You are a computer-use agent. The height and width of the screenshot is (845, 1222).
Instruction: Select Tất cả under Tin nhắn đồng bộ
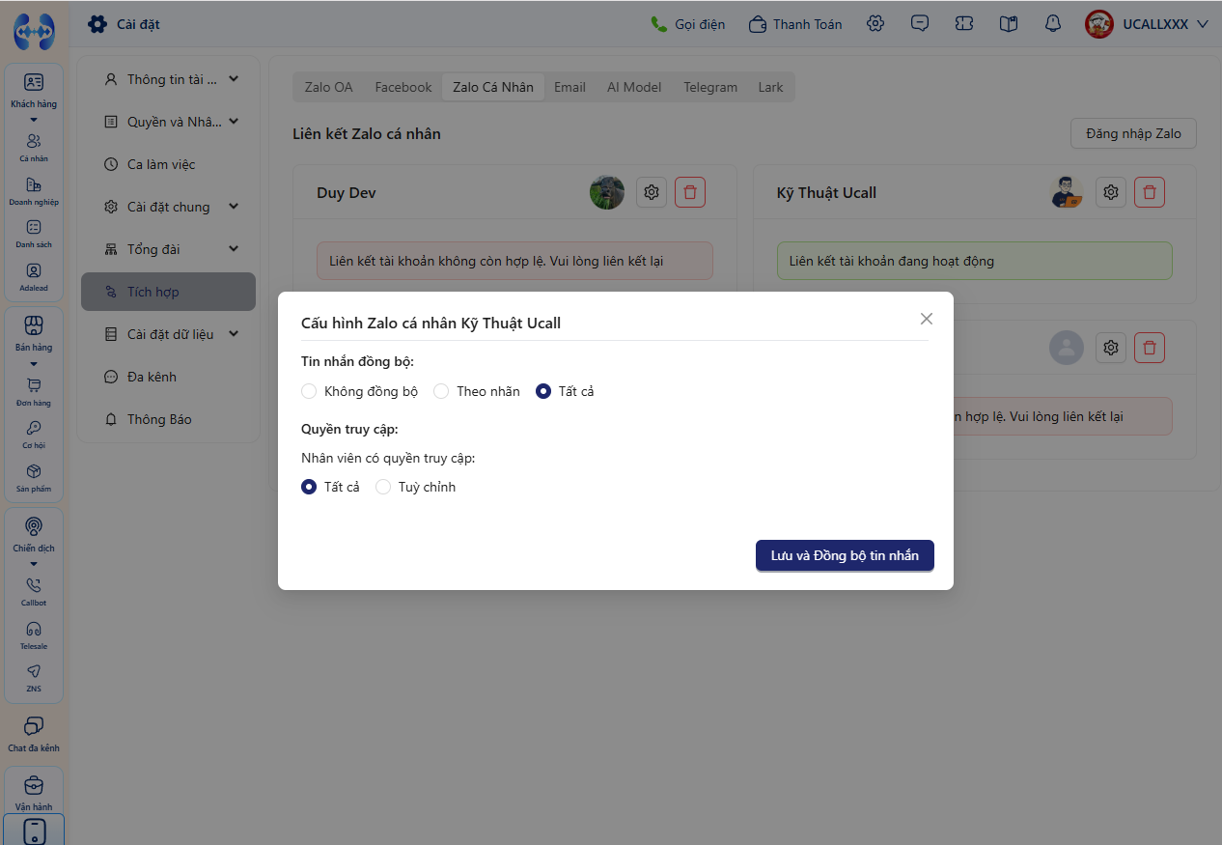pos(543,391)
